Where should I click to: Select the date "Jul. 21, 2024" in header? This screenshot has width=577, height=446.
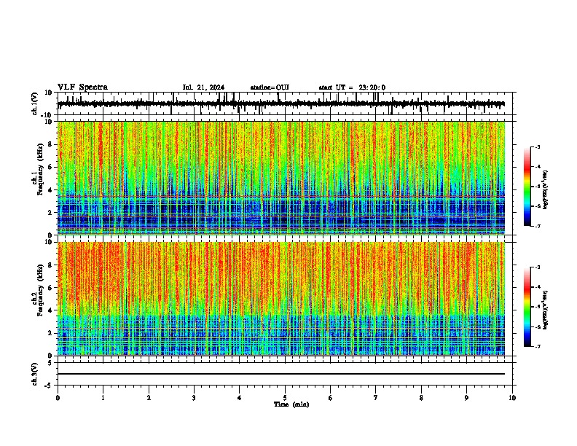click(x=203, y=87)
